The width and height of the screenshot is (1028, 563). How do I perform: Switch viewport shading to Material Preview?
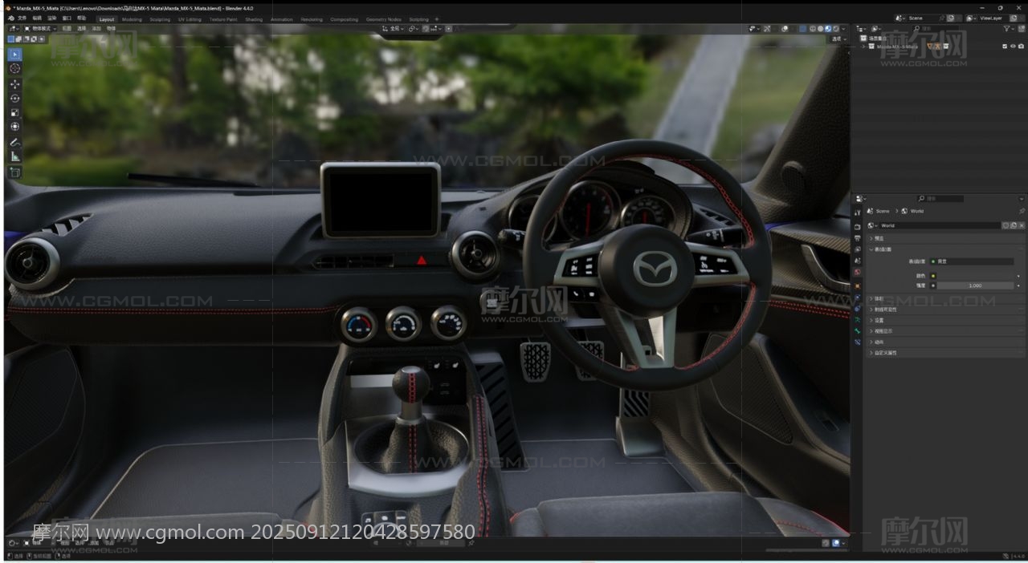(828, 29)
